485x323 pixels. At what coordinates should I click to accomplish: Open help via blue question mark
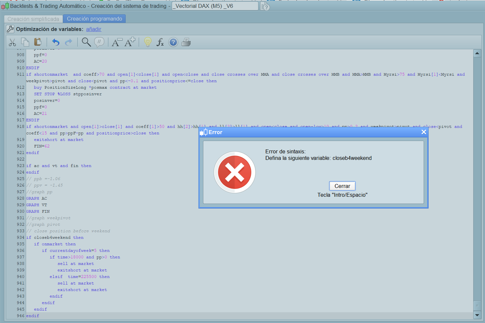pos(173,42)
